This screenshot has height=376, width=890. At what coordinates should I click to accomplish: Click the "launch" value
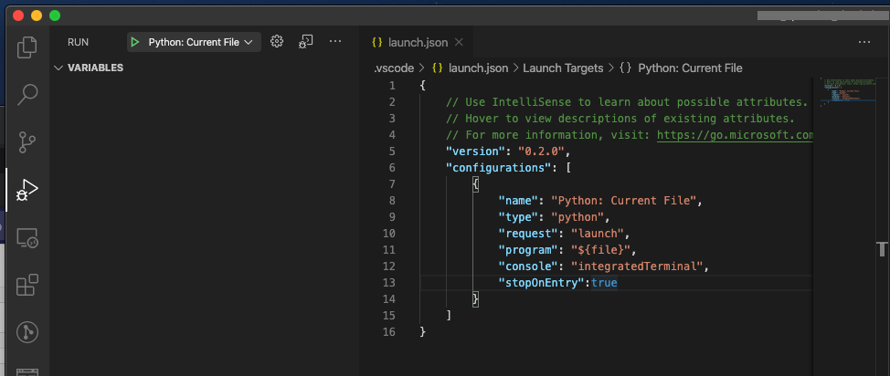point(596,234)
